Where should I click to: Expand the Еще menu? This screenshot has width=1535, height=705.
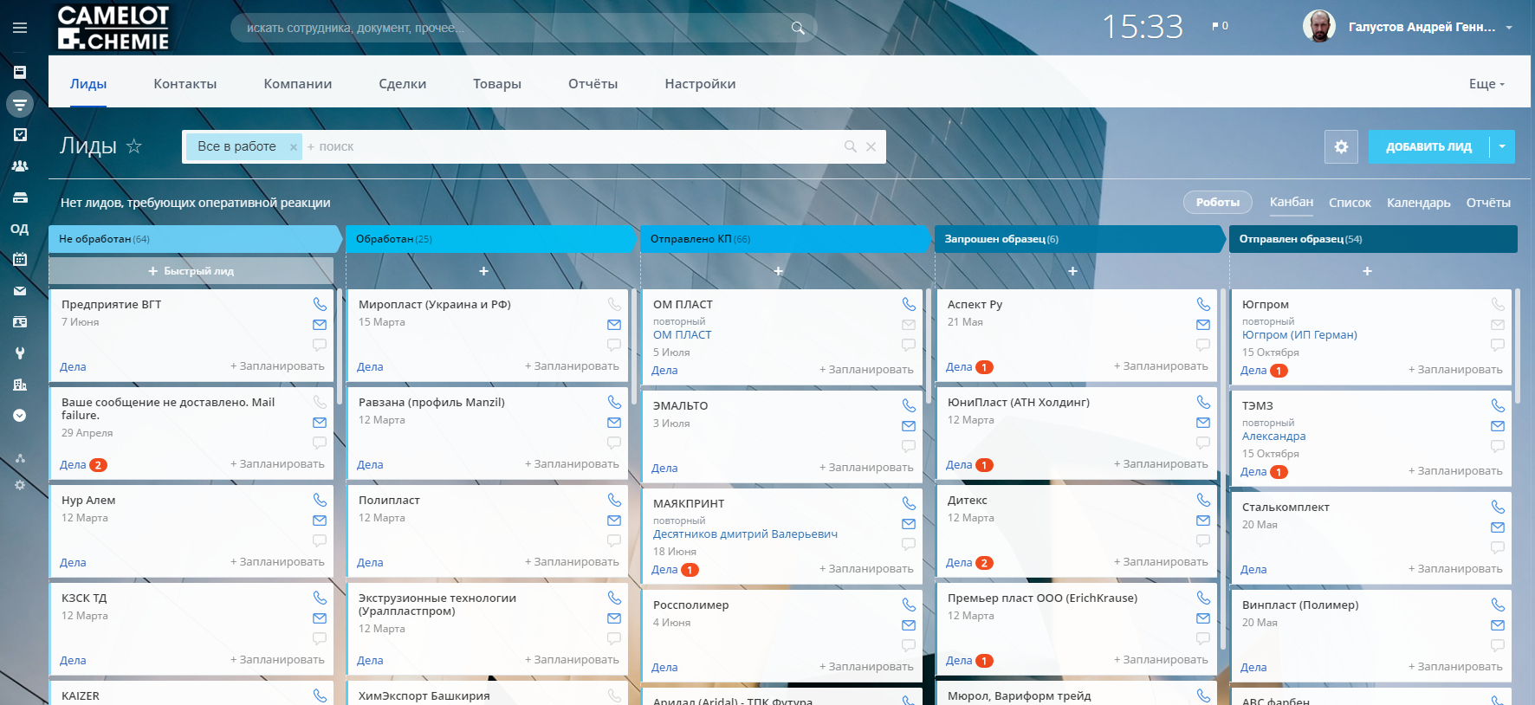(1486, 84)
